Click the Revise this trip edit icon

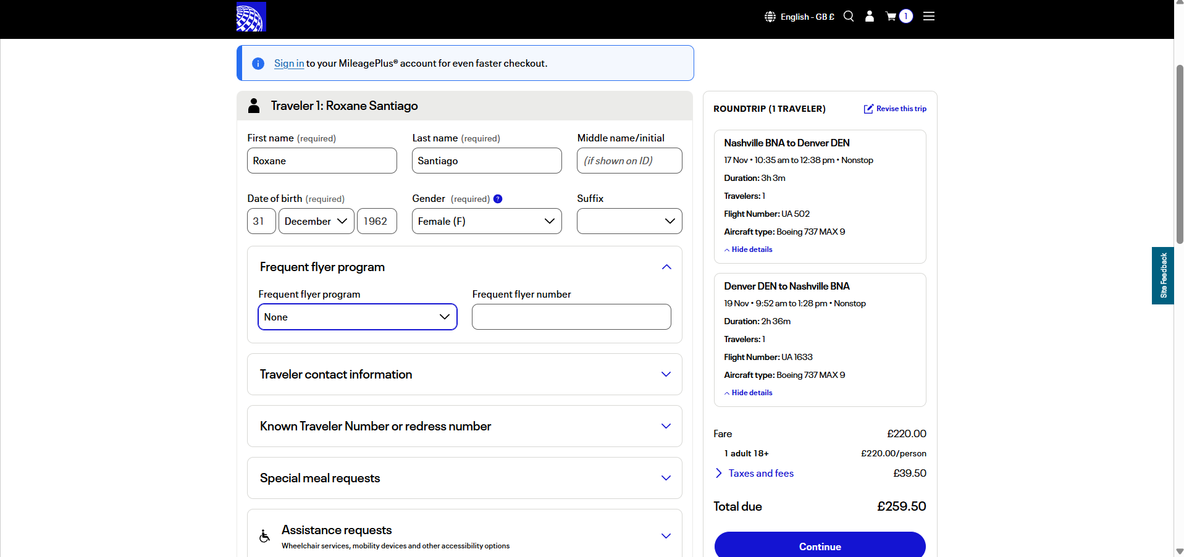tap(868, 109)
